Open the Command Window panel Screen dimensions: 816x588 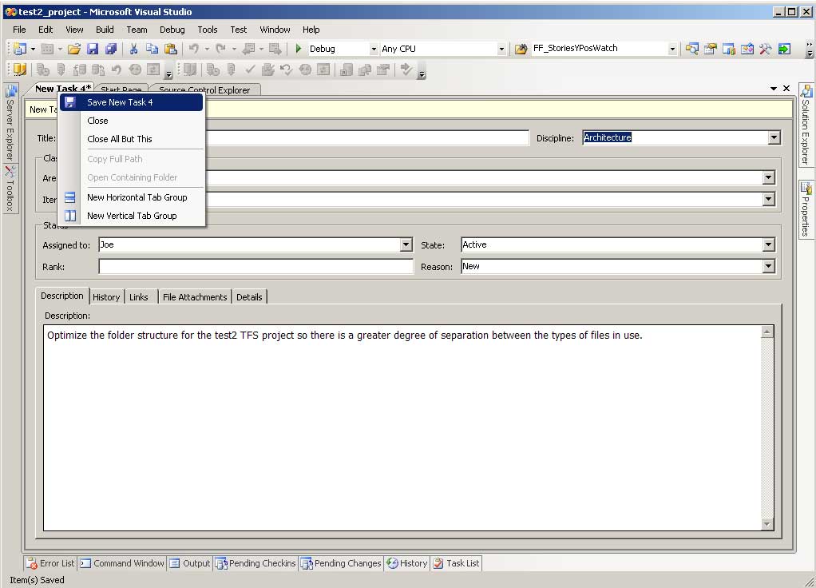(x=122, y=563)
